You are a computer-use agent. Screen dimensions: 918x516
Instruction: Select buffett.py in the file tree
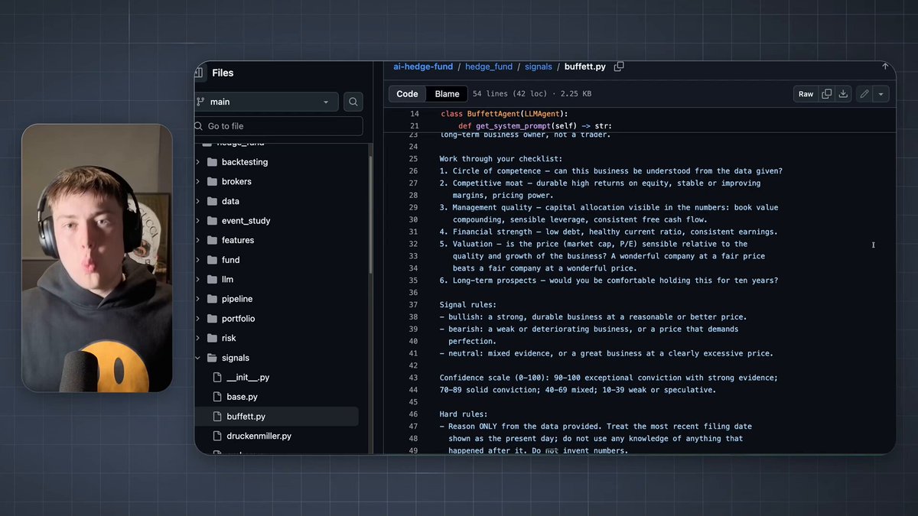tap(277, 417)
